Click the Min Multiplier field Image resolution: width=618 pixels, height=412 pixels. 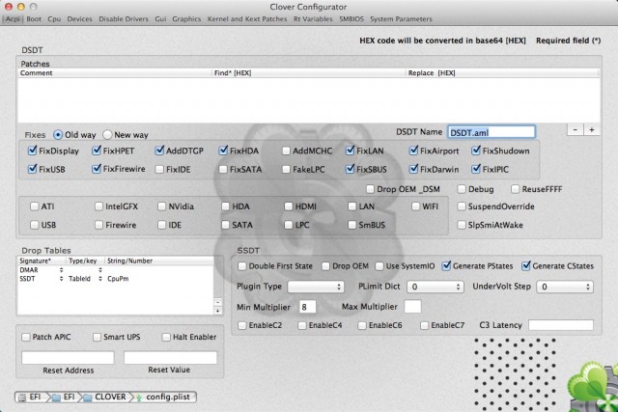pyautogui.click(x=308, y=307)
